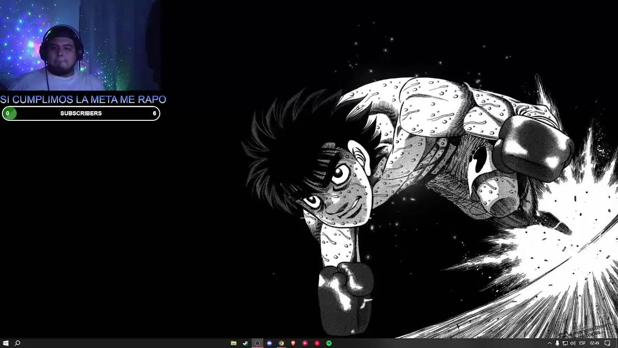The image size is (618, 348).
Task: Click the SUBSCRIBERS goal progress bar
Action: (81, 113)
